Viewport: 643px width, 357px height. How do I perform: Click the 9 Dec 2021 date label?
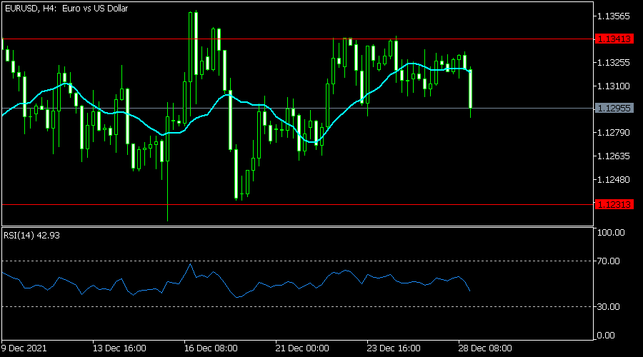tap(24, 348)
